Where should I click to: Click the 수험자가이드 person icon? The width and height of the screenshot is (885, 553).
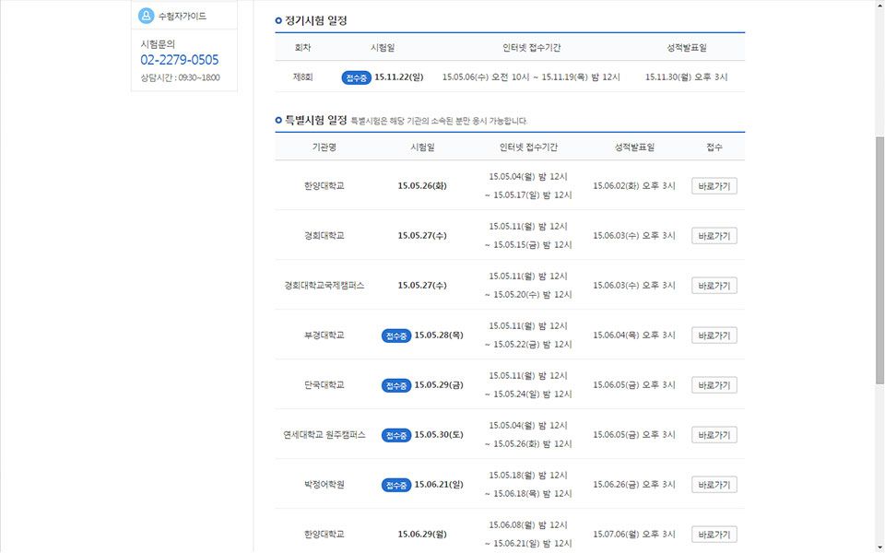click(146, 16)
